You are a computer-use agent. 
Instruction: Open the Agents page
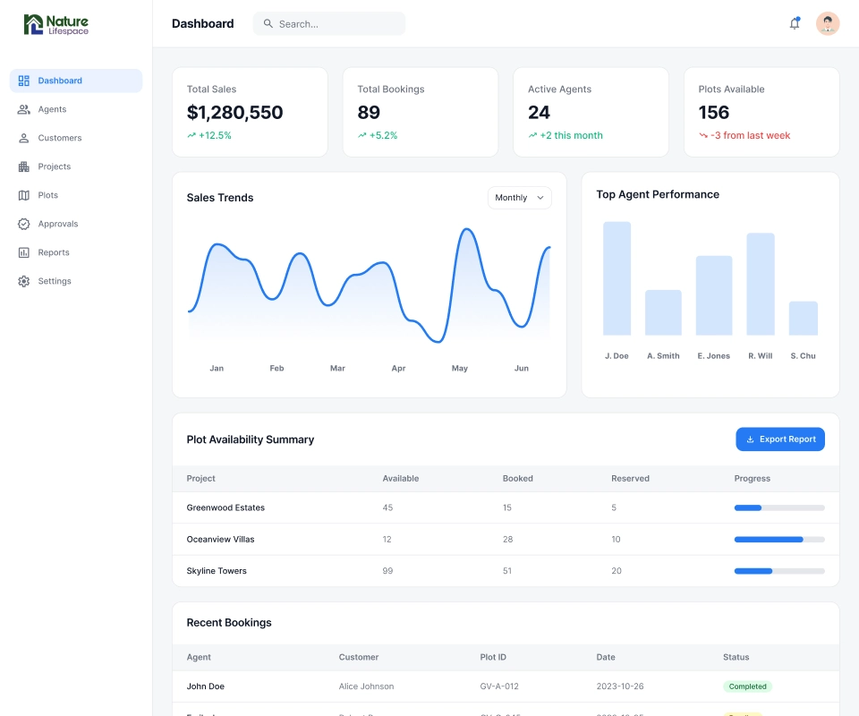click(76, 109)
